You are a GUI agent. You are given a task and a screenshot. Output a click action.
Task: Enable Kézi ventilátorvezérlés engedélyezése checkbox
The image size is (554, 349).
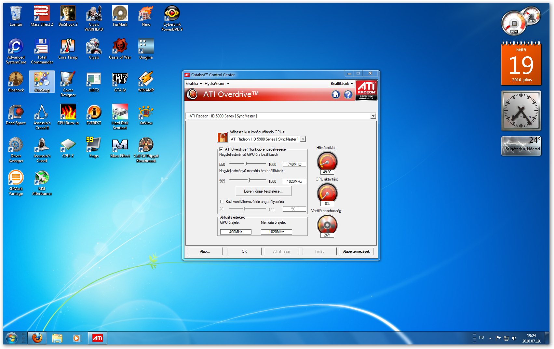(x=222, y=202)
